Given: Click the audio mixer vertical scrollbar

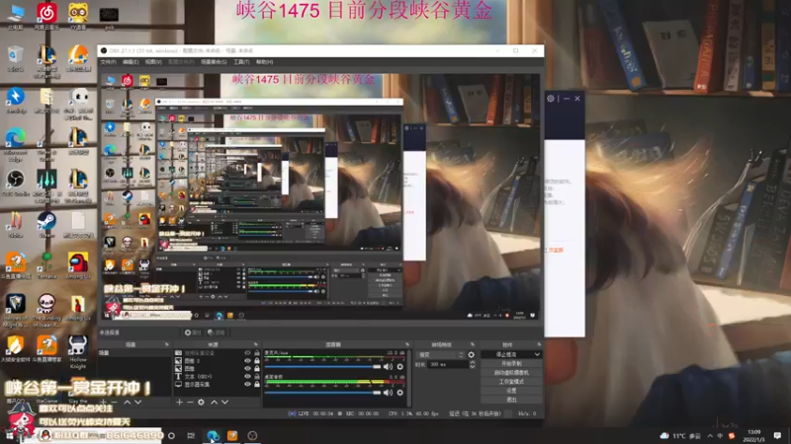Looking at the screenshot, I should click(408, 378).
